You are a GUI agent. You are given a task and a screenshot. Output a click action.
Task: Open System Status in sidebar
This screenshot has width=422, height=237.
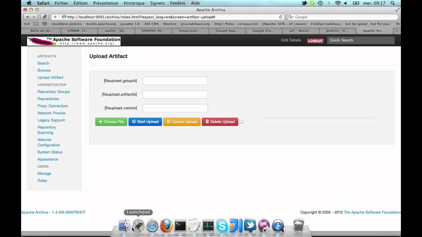(x=50, y=152)
